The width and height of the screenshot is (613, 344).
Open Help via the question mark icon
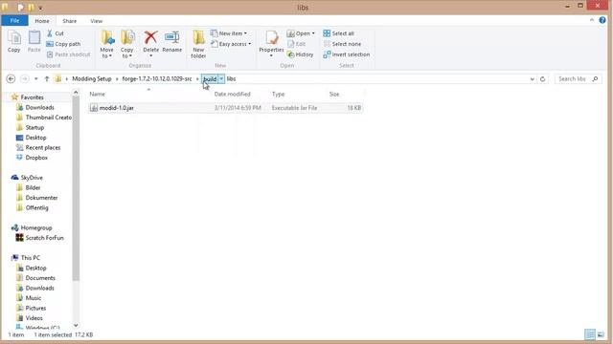pos(602,20)
